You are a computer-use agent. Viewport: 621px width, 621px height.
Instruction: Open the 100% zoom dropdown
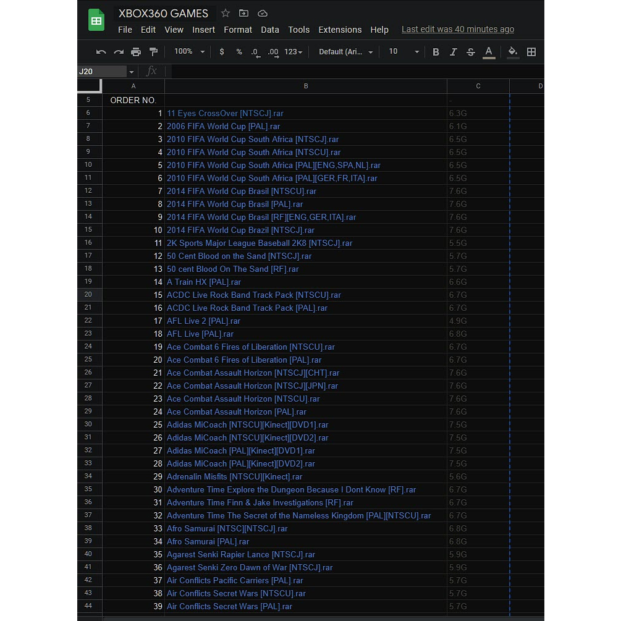pos(189,52)
